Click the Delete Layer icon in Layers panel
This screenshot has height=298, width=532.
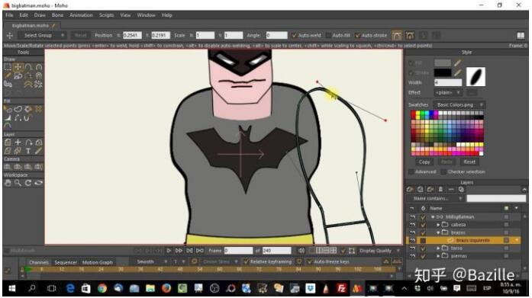(440, 189)
